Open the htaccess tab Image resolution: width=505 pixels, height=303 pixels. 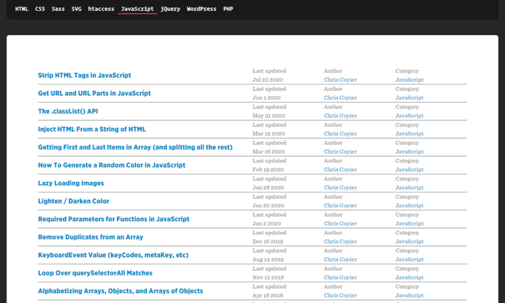[101, 9]
